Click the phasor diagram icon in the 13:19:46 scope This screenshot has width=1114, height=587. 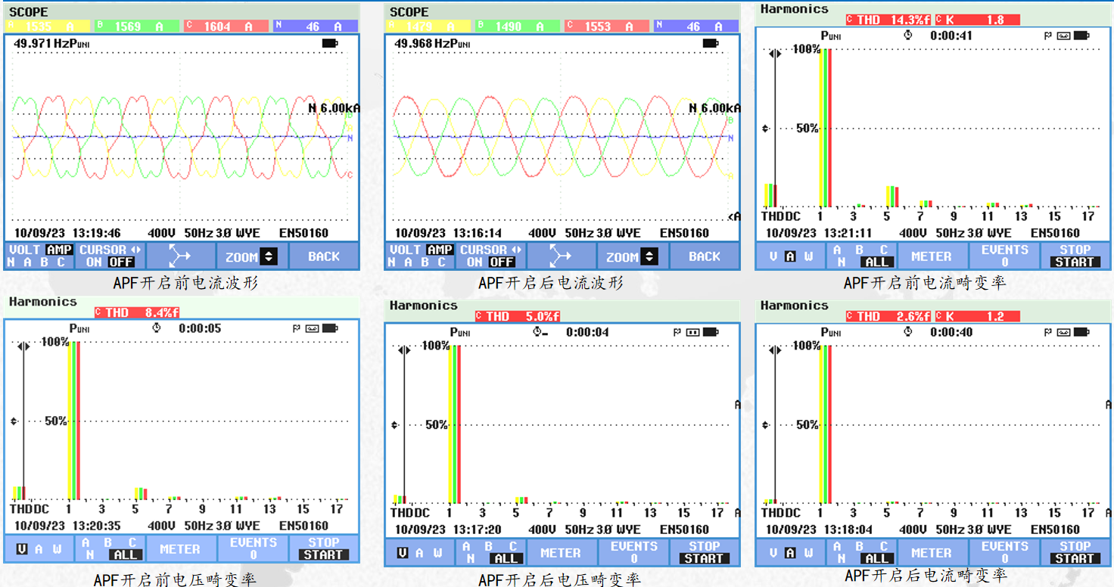(180, 256)
